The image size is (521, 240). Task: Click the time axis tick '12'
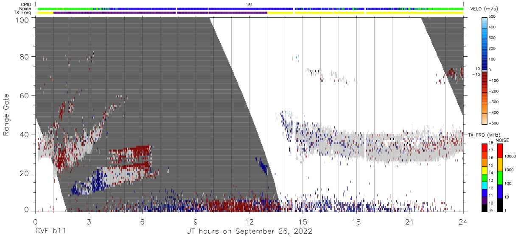(249, 222)
